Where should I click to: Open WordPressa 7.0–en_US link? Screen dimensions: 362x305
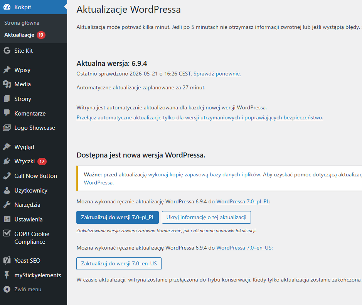[x=244, y=248]
